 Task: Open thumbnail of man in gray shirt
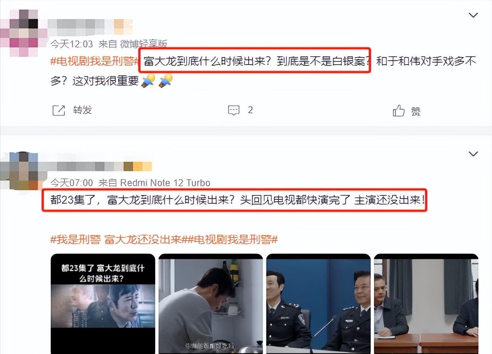(x=211, y=304)
